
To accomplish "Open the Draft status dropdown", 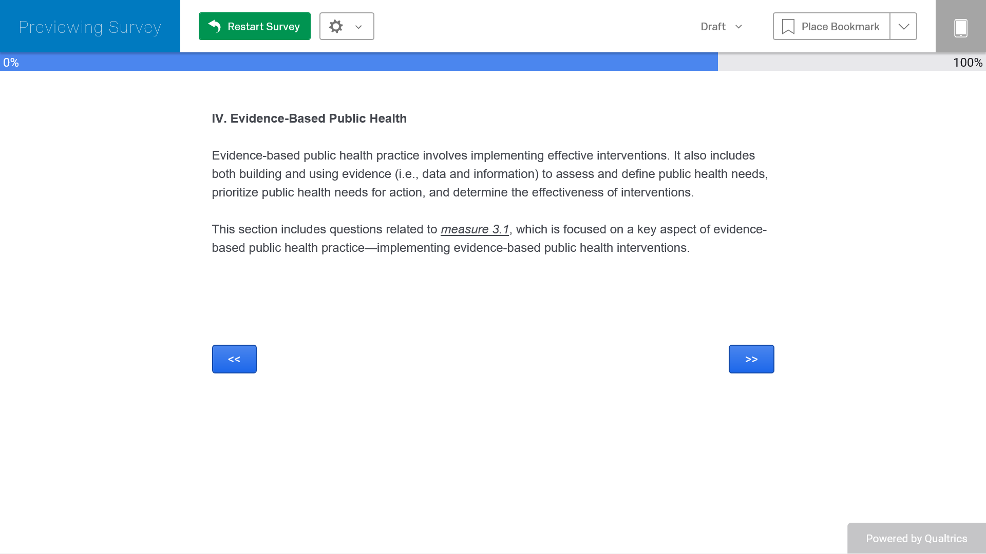I will pyautogui.click(x=738, y=27).
